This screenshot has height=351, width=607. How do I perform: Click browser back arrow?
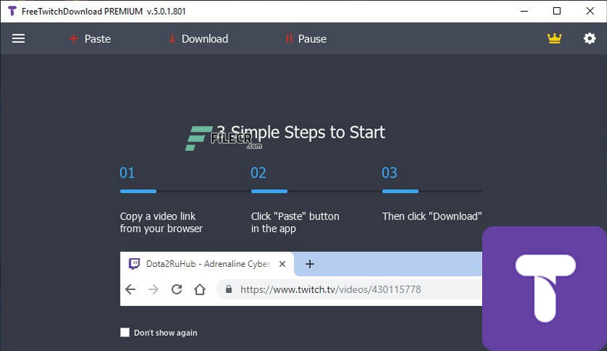[x=131, y=289]
